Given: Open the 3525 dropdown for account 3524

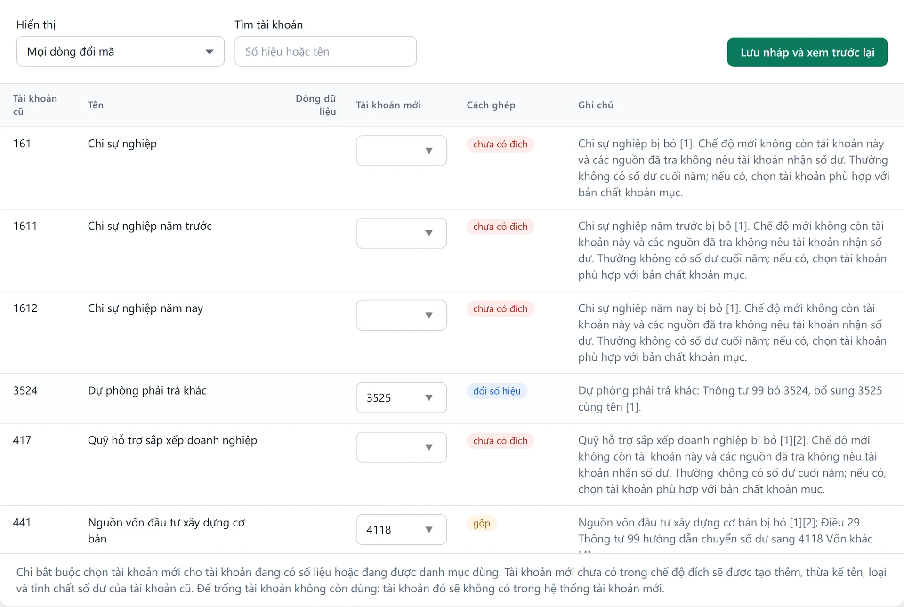Looking at the screenshot, I should click(x=401, y=398).
